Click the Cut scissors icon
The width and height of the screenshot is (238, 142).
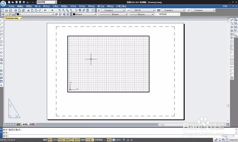[28, 10]
